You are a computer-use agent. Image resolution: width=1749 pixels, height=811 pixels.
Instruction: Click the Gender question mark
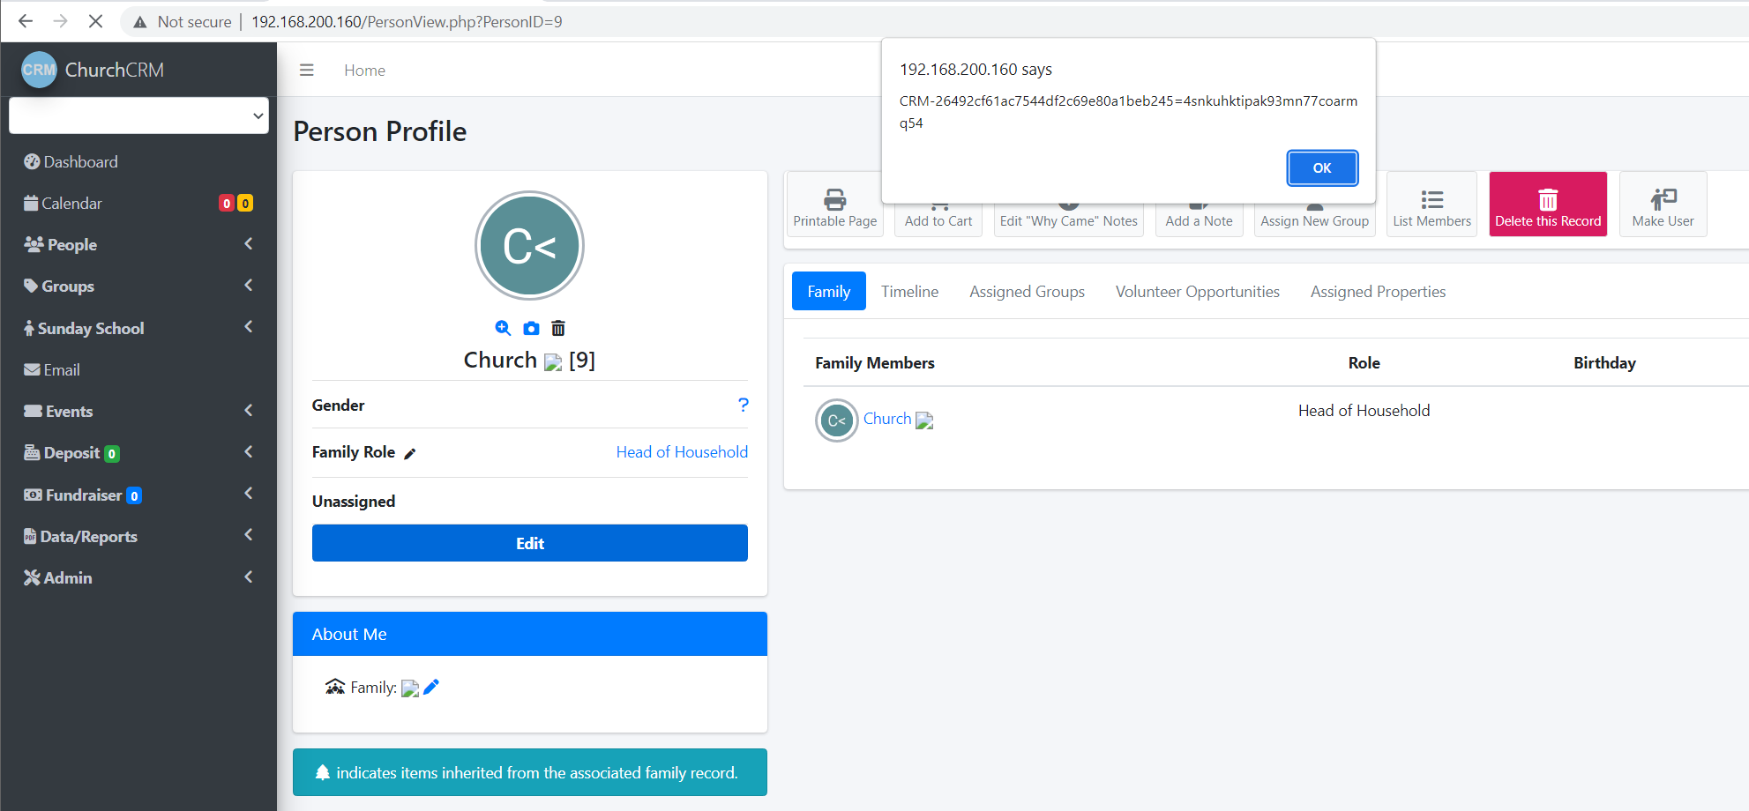pyautogui.click(x=744, y=405)
